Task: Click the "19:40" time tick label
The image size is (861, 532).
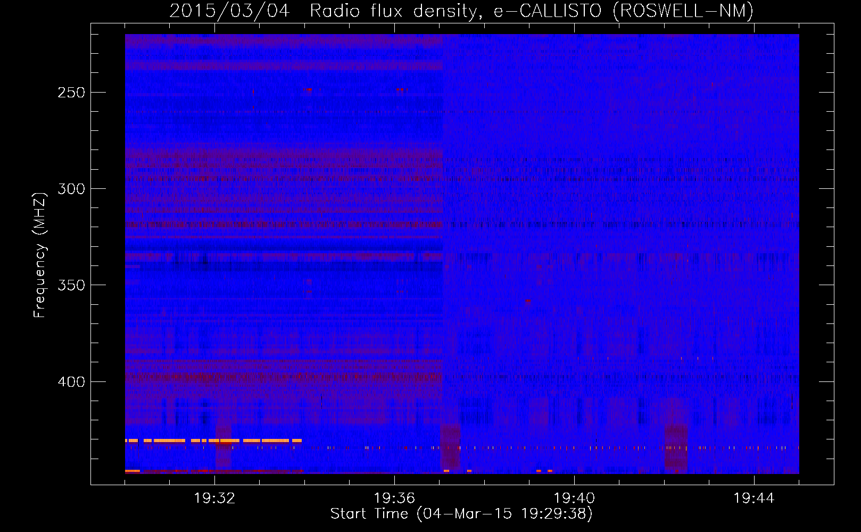Action: (574, 498)
